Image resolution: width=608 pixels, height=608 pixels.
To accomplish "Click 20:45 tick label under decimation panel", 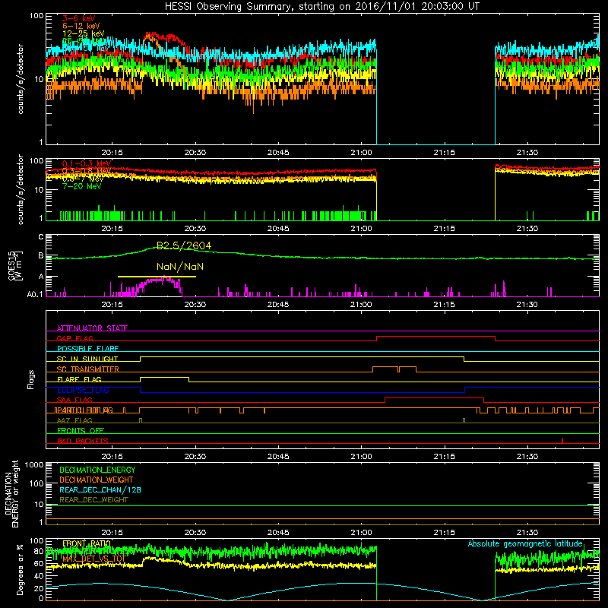I will point(278,533).
